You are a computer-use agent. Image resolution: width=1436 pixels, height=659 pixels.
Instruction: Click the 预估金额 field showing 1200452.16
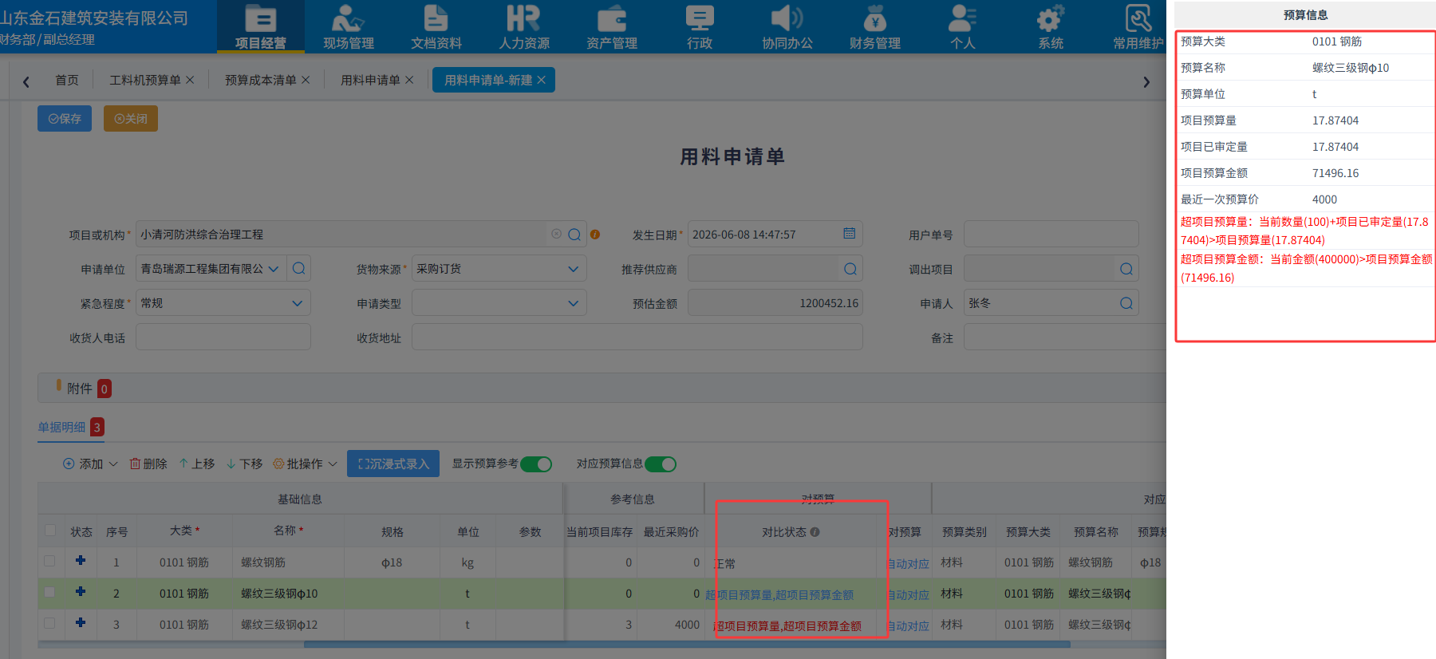[775, 303]
